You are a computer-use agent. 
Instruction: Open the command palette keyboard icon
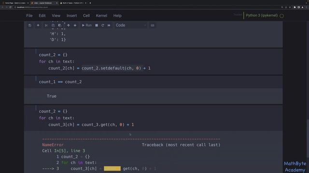click(x=153, y=25)
